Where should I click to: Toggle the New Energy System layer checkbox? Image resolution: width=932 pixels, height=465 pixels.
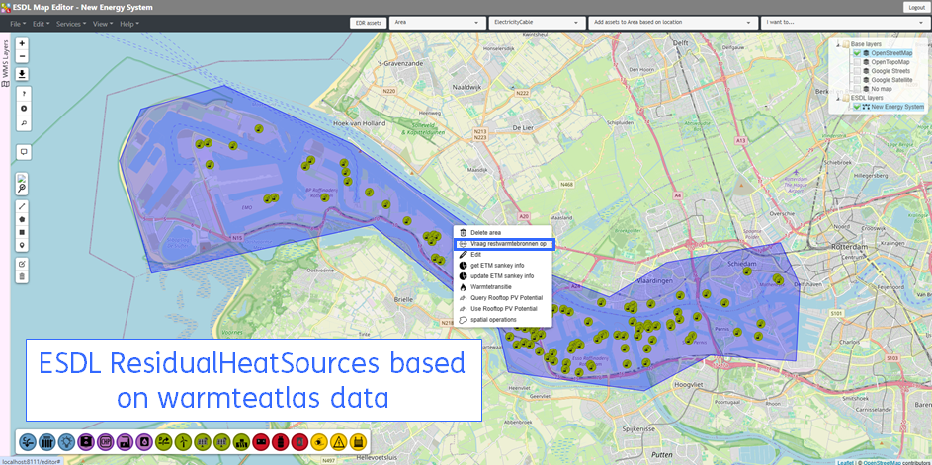pyautogui.click(x=857, y=107)
